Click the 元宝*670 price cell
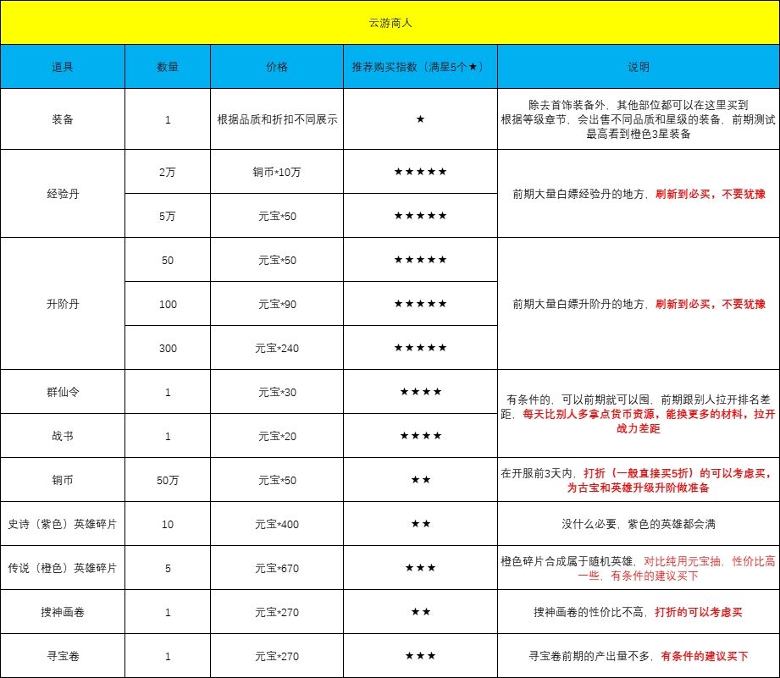Screen dimensions: 780x678 coord(277,568)
